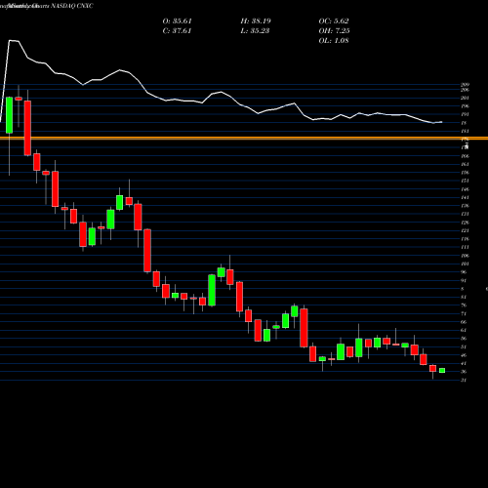Click the price axis label 166
This screenshot has width=488, height=488.
(465, 156)
